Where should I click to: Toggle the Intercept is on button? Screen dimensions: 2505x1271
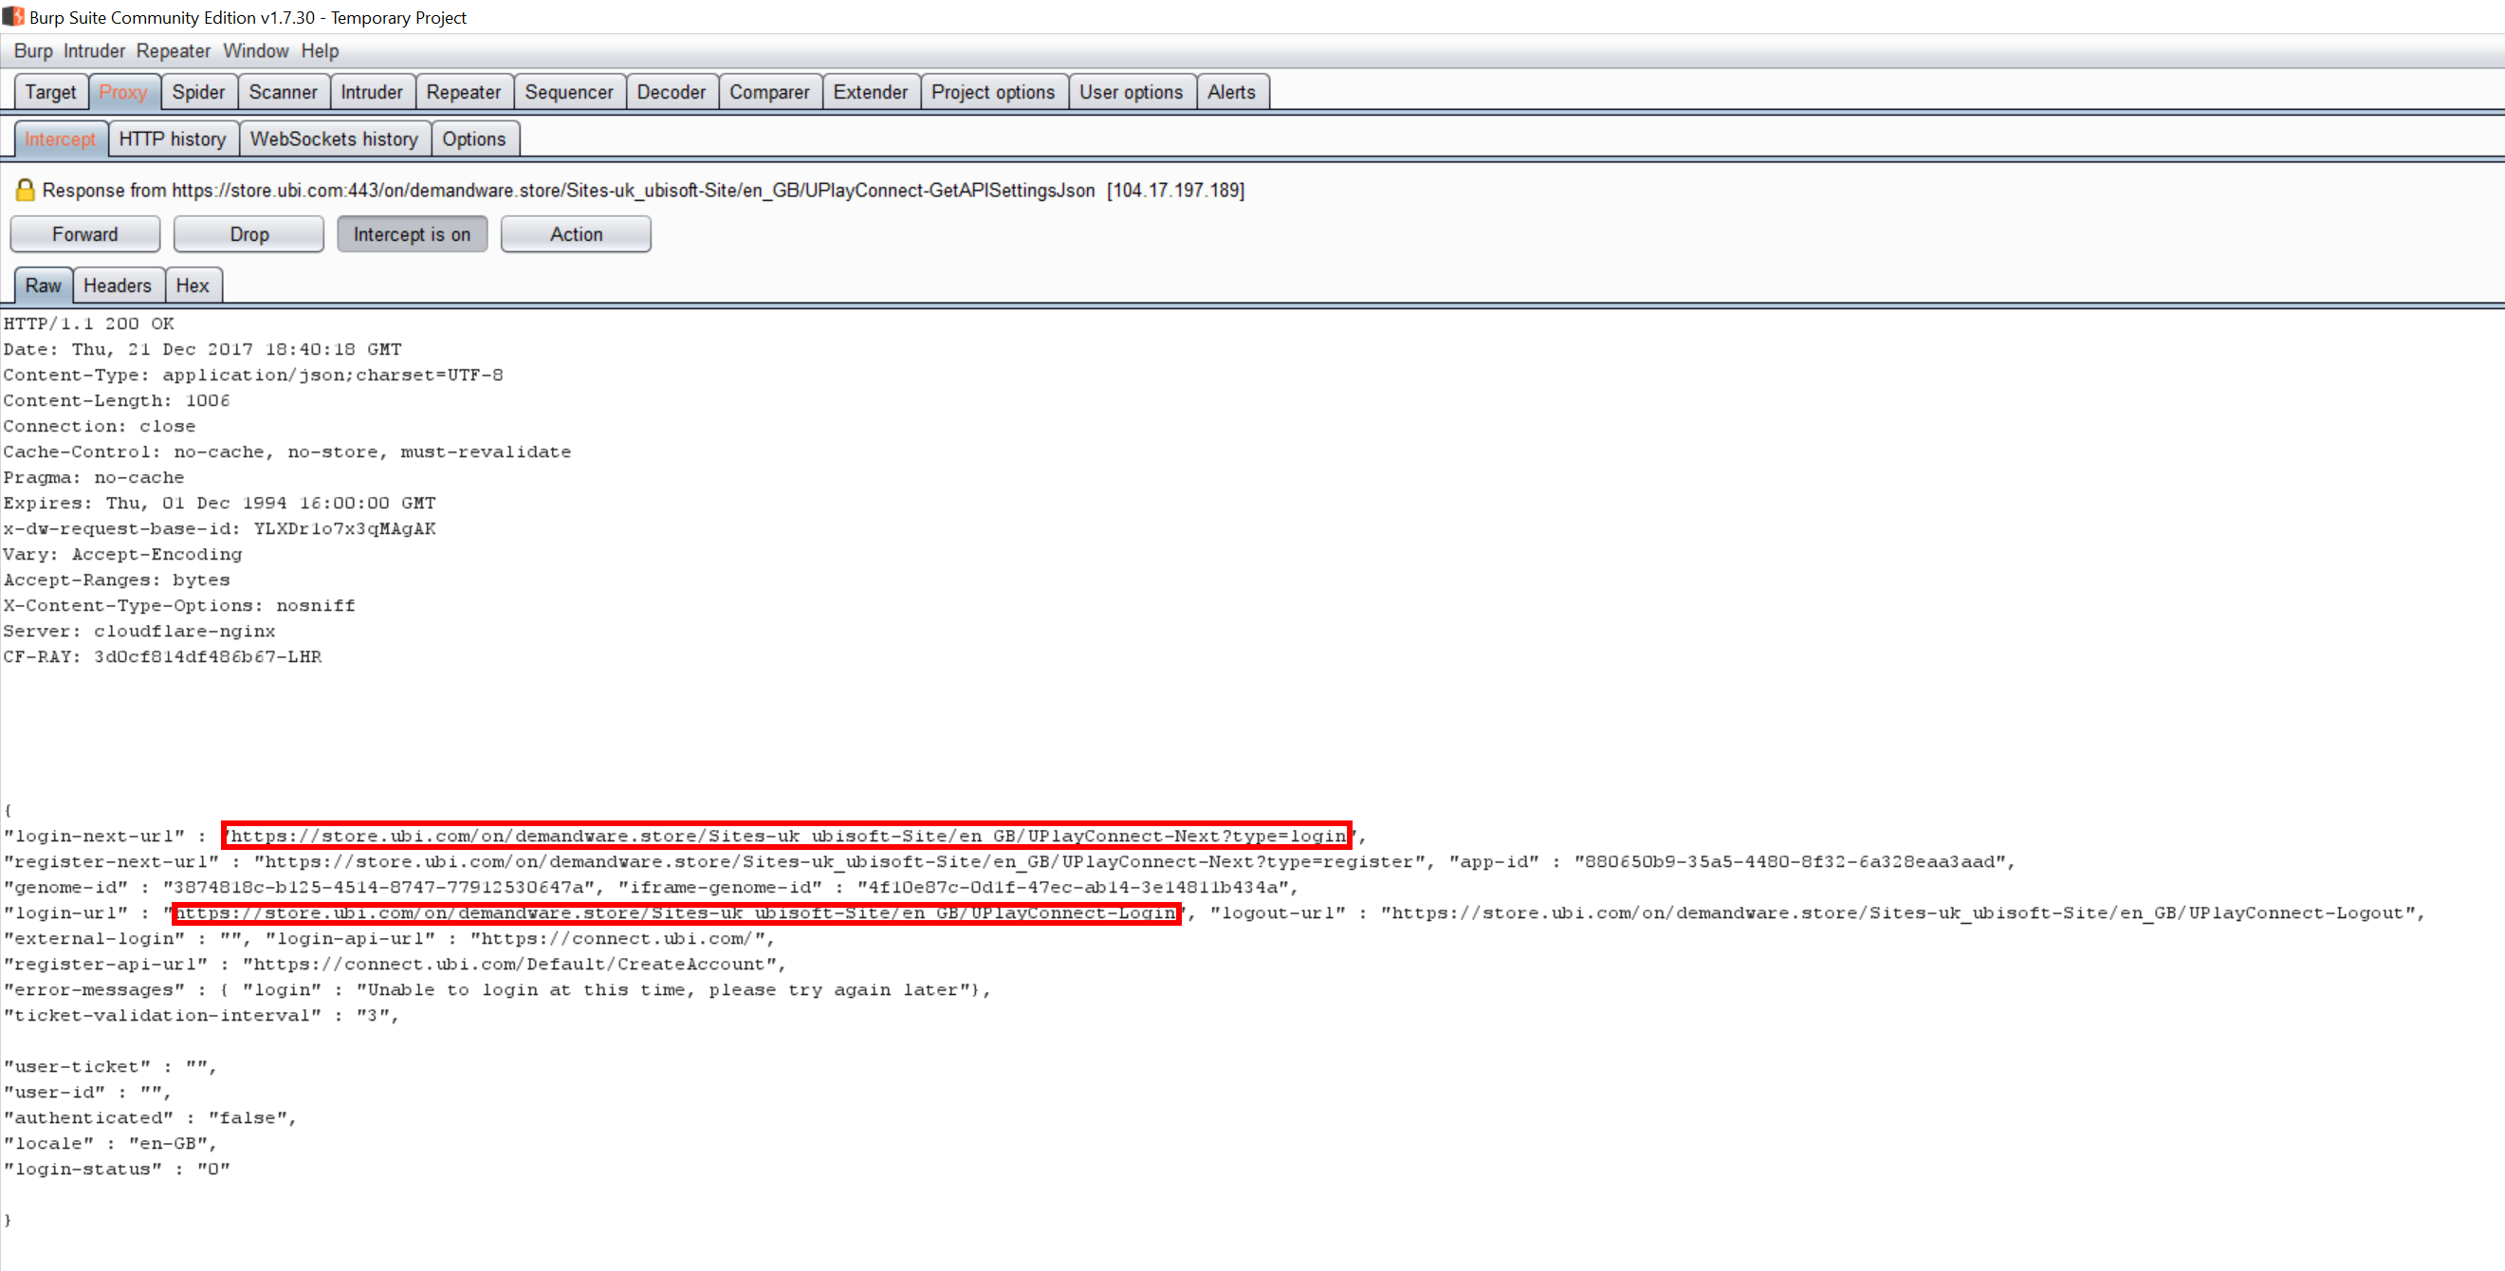412,234
